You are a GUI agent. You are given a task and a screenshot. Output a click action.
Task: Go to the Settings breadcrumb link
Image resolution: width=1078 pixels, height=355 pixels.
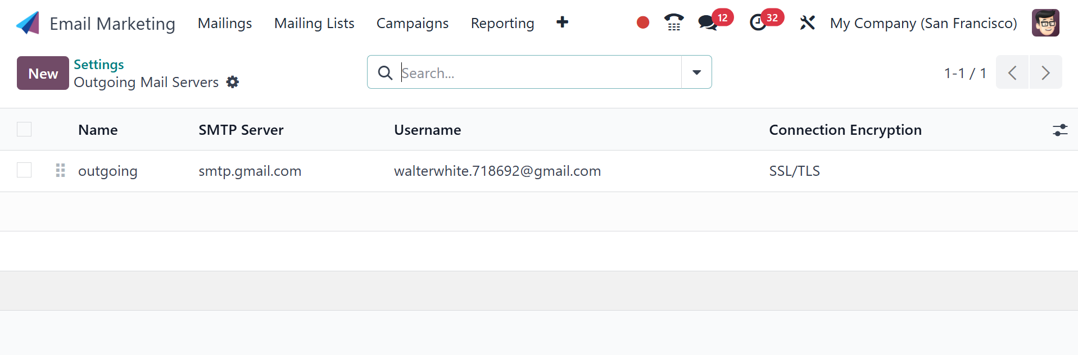[x=99, y=65]
